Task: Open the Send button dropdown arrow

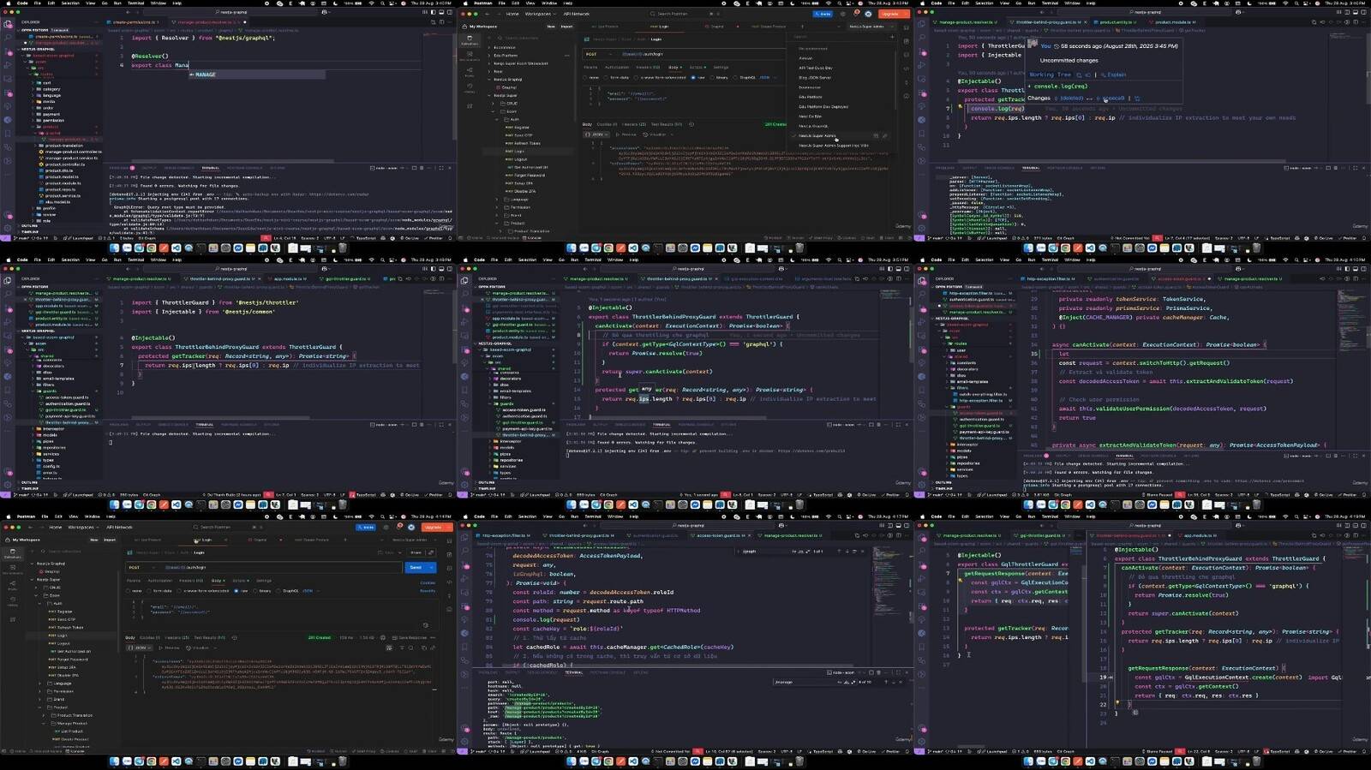Action: [x=431, y=567]
